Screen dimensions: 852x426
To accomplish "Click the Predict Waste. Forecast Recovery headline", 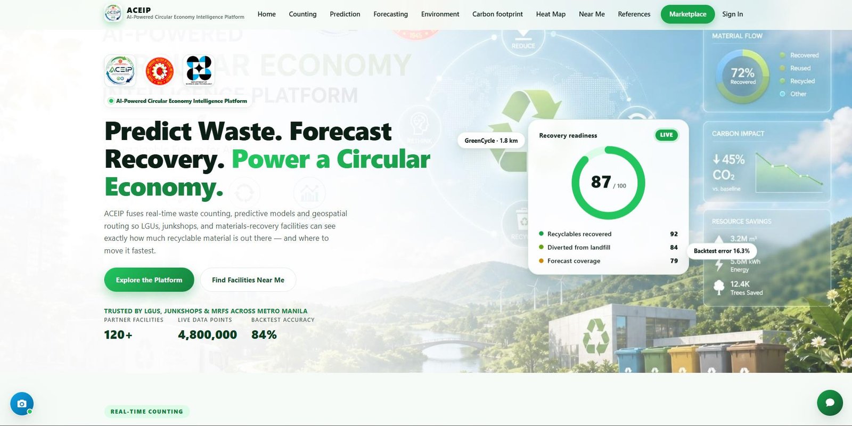I will coord(267,159).
